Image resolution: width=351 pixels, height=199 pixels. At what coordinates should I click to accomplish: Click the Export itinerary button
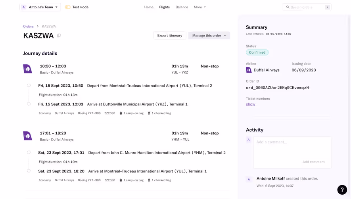(170, 35)
